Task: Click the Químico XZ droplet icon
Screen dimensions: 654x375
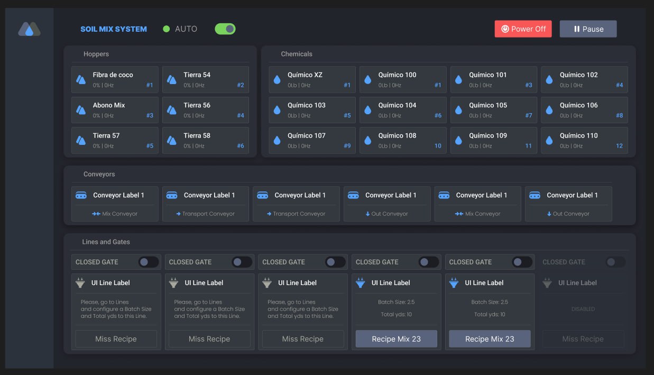Action: pyautogui.click(x=277, y=80)
